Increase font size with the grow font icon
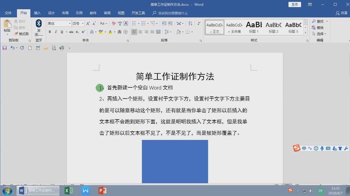This screenshot has width=350, height=196. click(x=88, y=24)
